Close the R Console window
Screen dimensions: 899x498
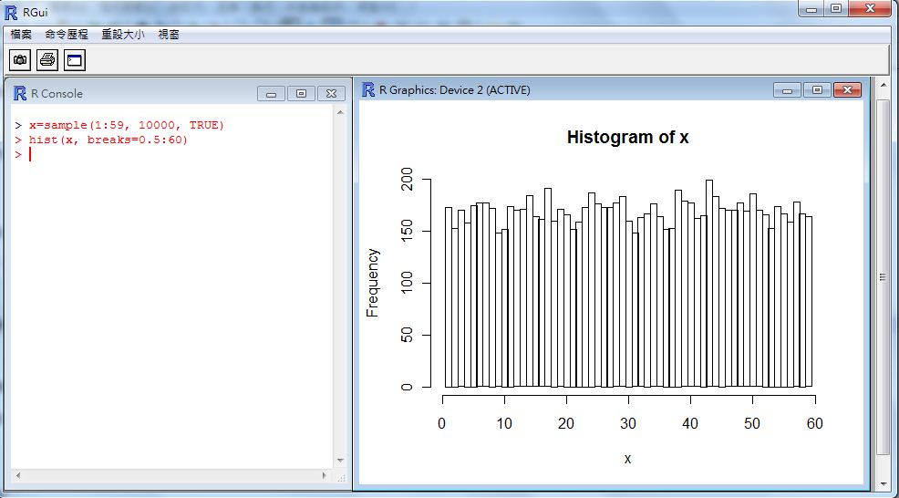(331, 93)
